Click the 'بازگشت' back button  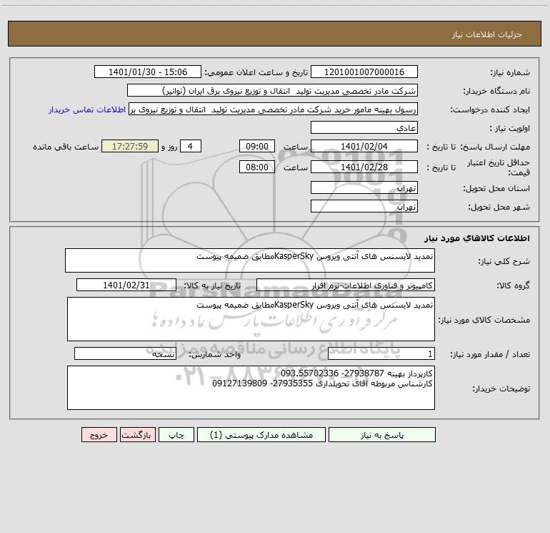coord(137,435)
